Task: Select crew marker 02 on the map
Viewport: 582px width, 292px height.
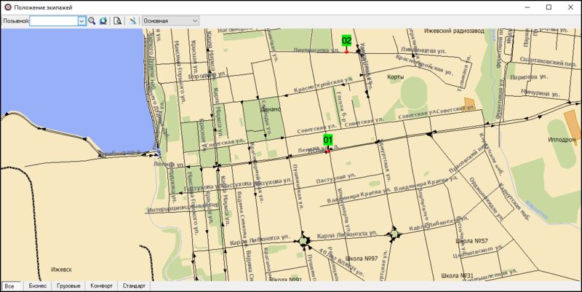Action: pyautogui.click(x=347, y=41)
